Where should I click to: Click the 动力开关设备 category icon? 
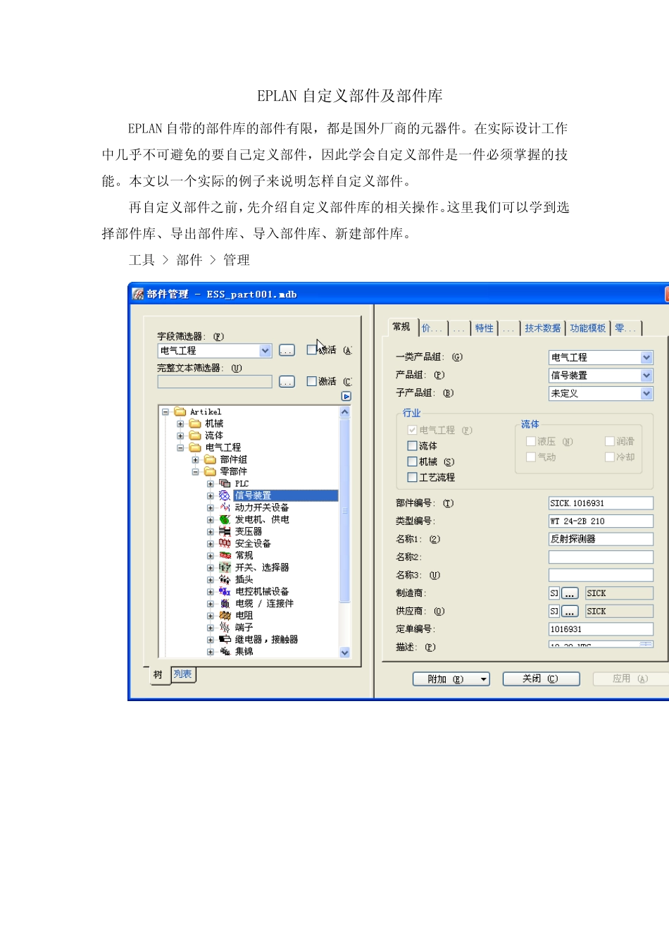[225, 507]
